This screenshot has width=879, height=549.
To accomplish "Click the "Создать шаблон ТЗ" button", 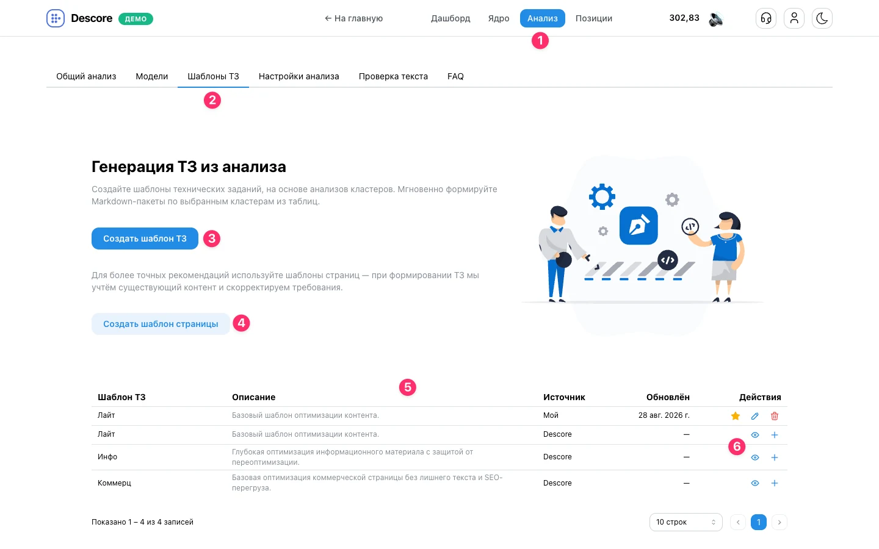I will tap(145, 239).
